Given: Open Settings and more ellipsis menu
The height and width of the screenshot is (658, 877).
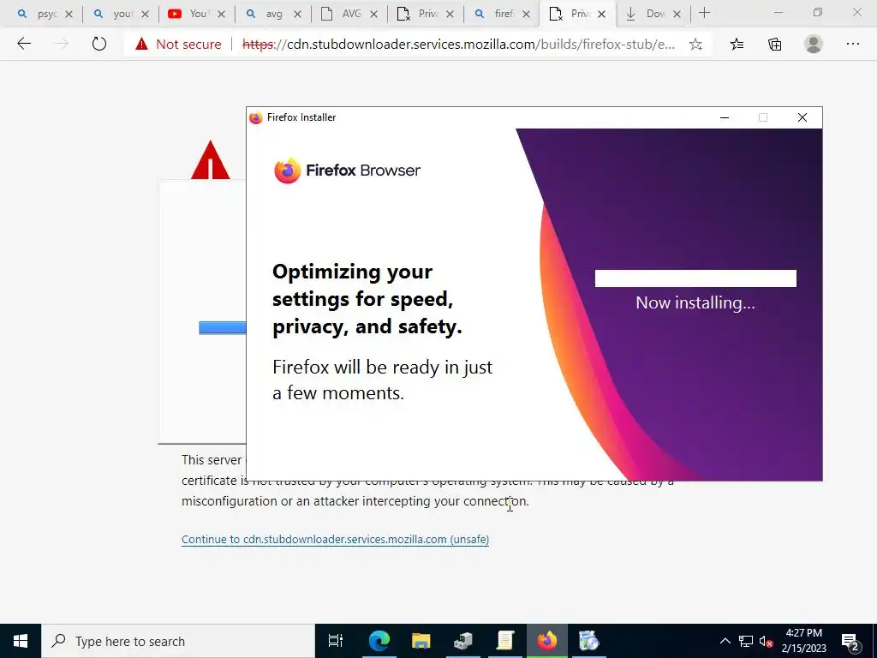Looking at the screenshot, I should (x=852, y=44).
